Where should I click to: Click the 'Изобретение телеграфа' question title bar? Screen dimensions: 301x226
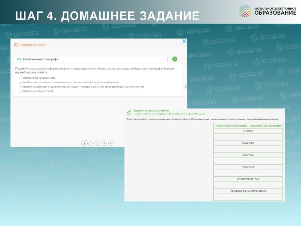click(x=90, y=59)
